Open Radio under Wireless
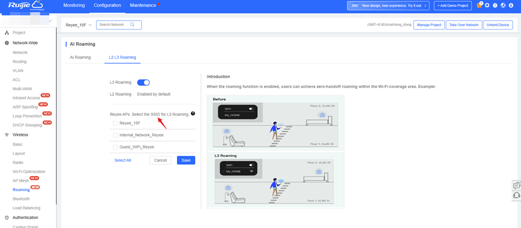521x228 pixels. click(x=18, y=163)
